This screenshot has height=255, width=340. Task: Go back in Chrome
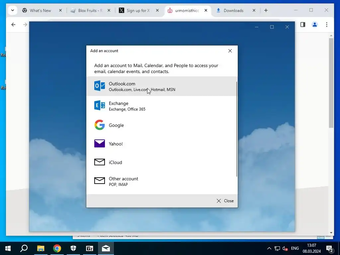(13, 25)
